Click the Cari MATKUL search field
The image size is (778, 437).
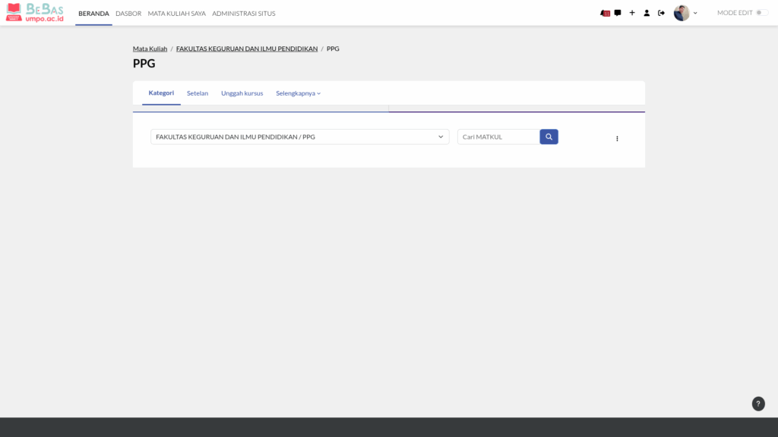(x=498, y=137)
